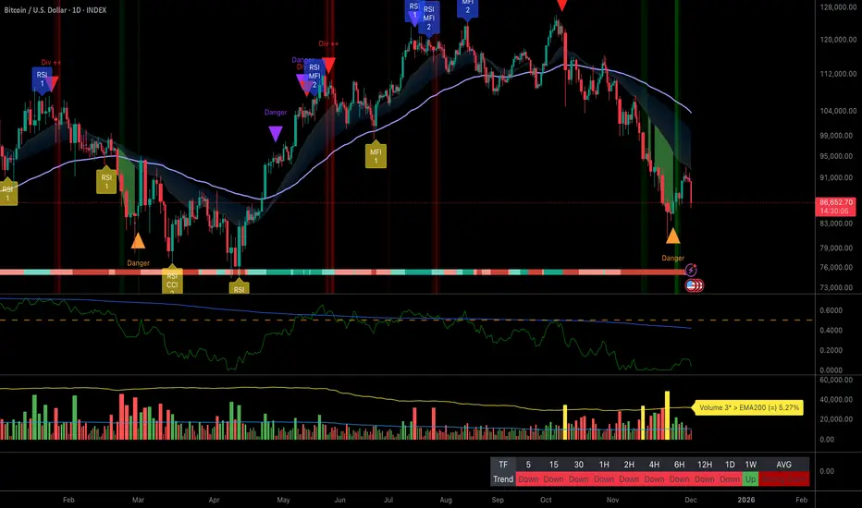Click the orange Danger up triangle in March
The height and width of the screenshot is (508, 862).
point(138,240)
